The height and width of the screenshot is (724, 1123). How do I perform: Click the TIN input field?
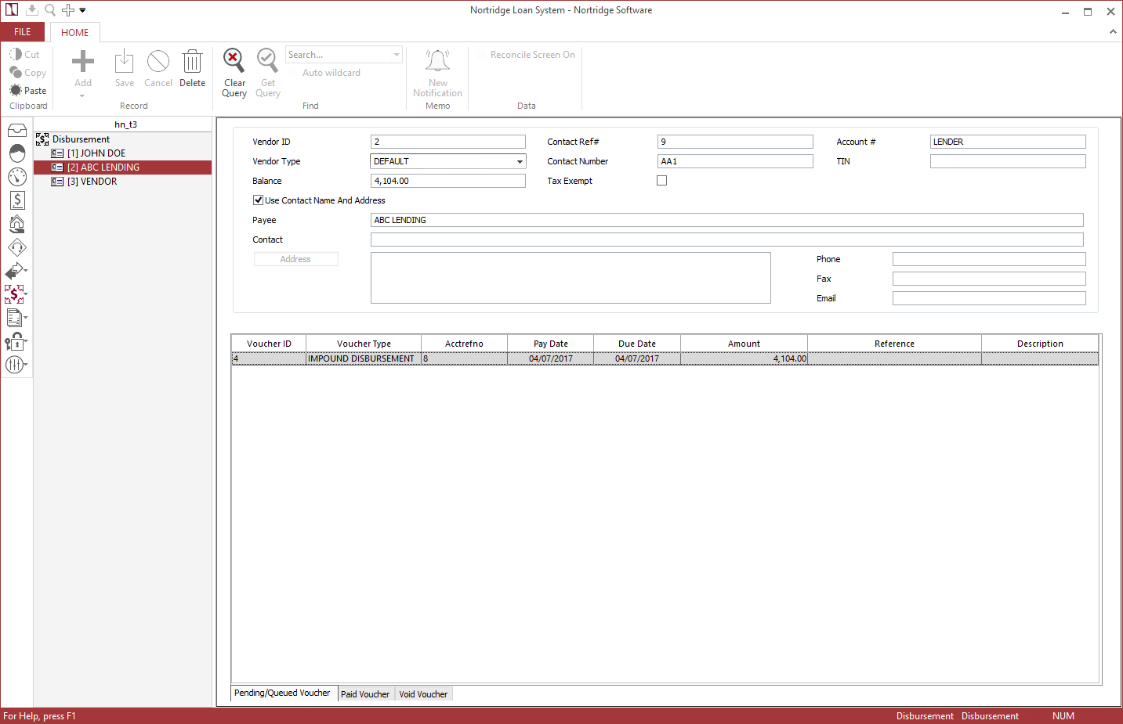click(1008, 161)
